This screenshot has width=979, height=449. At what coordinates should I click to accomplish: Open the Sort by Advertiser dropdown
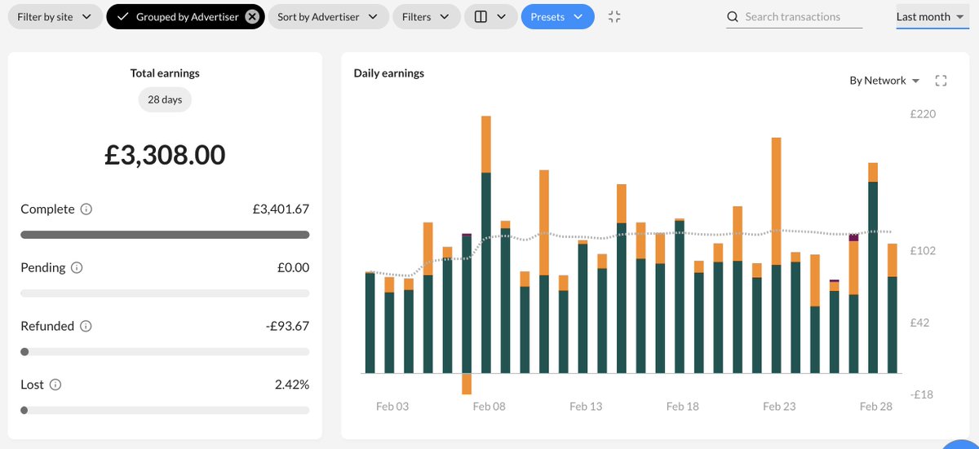pyautogui.click(x=327, y=16)
